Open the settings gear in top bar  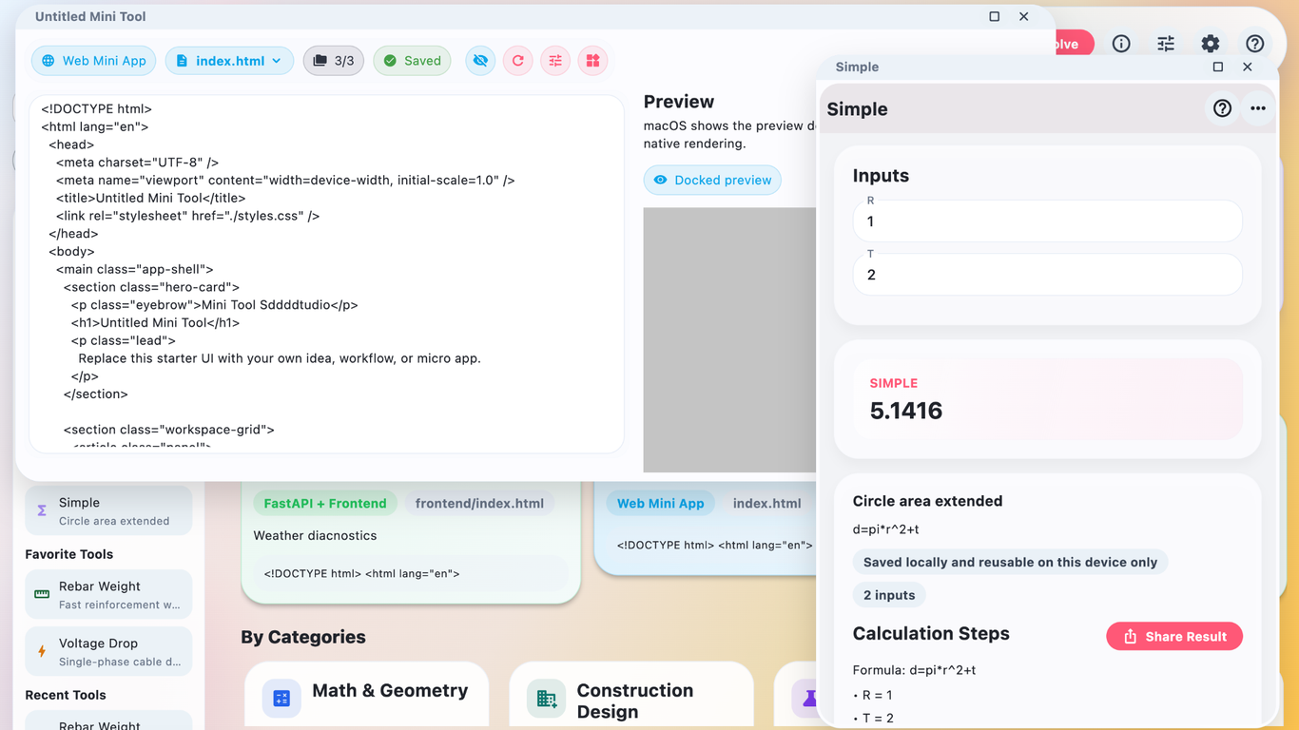click(x=1210, y=44)
